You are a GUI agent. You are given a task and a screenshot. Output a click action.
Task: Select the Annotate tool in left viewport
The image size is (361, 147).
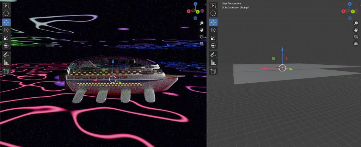pyautogui.click(x=6, y=55)
